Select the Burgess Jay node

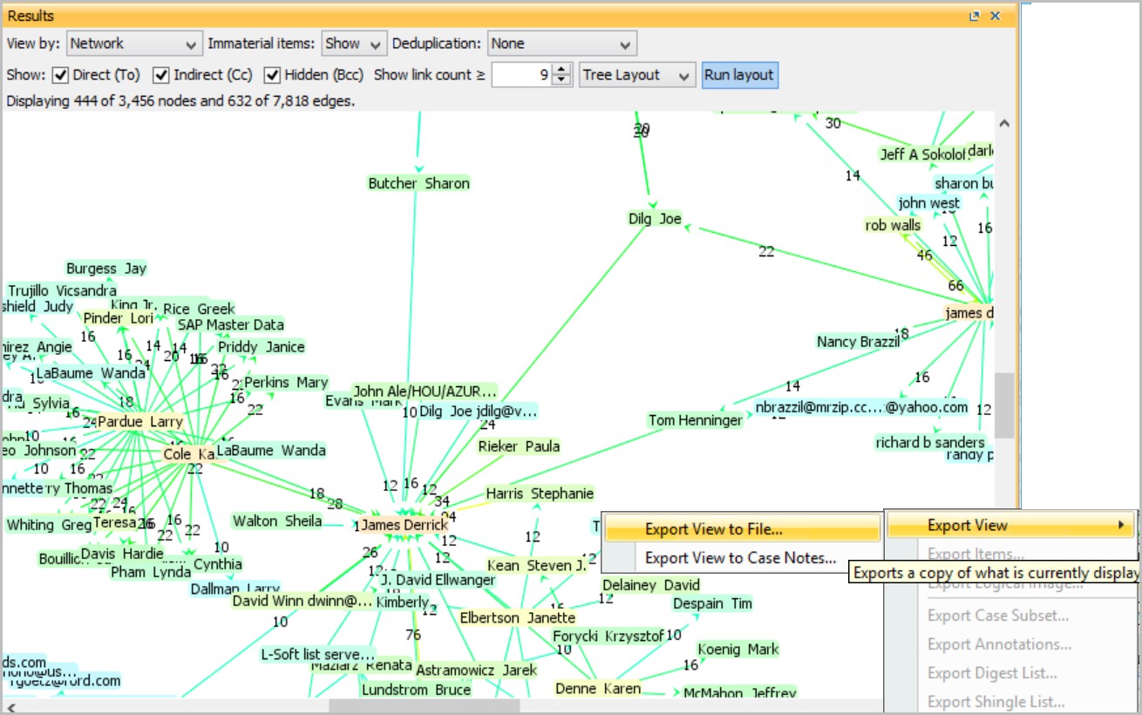pos(106,269)
